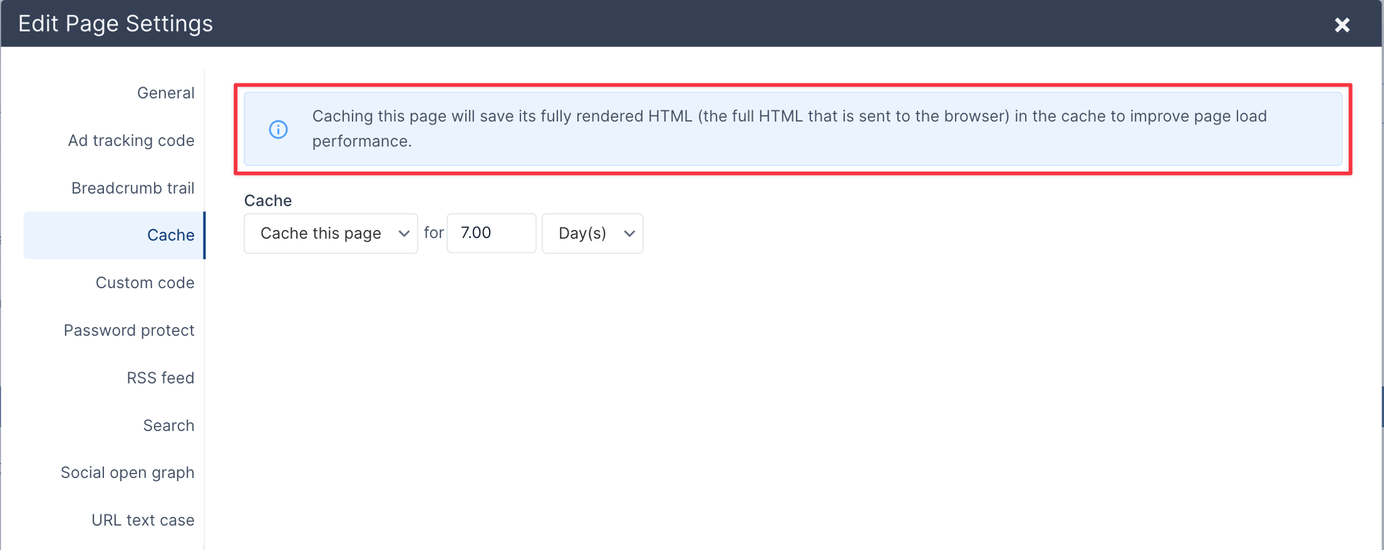Screen dimensions: 1384x550
Task: Select the URL text case tab
Action: click(x=143, y=520)
